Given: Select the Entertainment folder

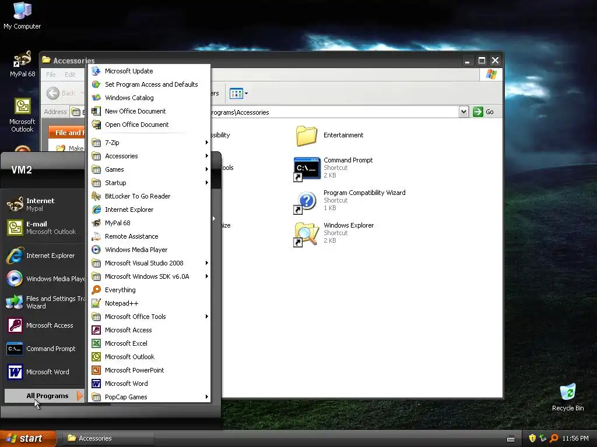Looking at the screenshot, I should [x=330, y=135].
